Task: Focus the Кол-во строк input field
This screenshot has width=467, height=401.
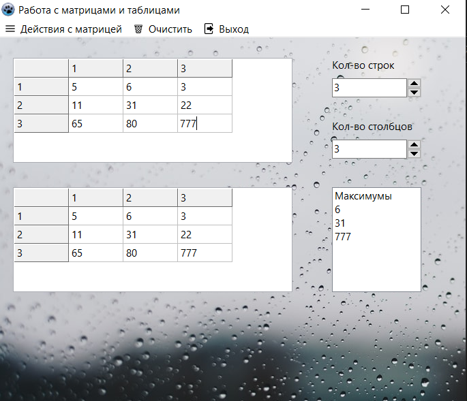Action: click(370, 88)
